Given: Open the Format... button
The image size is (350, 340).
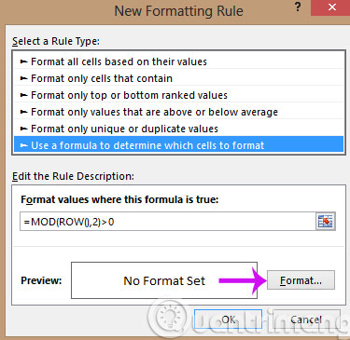Looking at the screenshot, I should 301,280.
